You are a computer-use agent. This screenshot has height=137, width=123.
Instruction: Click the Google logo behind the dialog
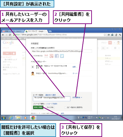[9, 43]
